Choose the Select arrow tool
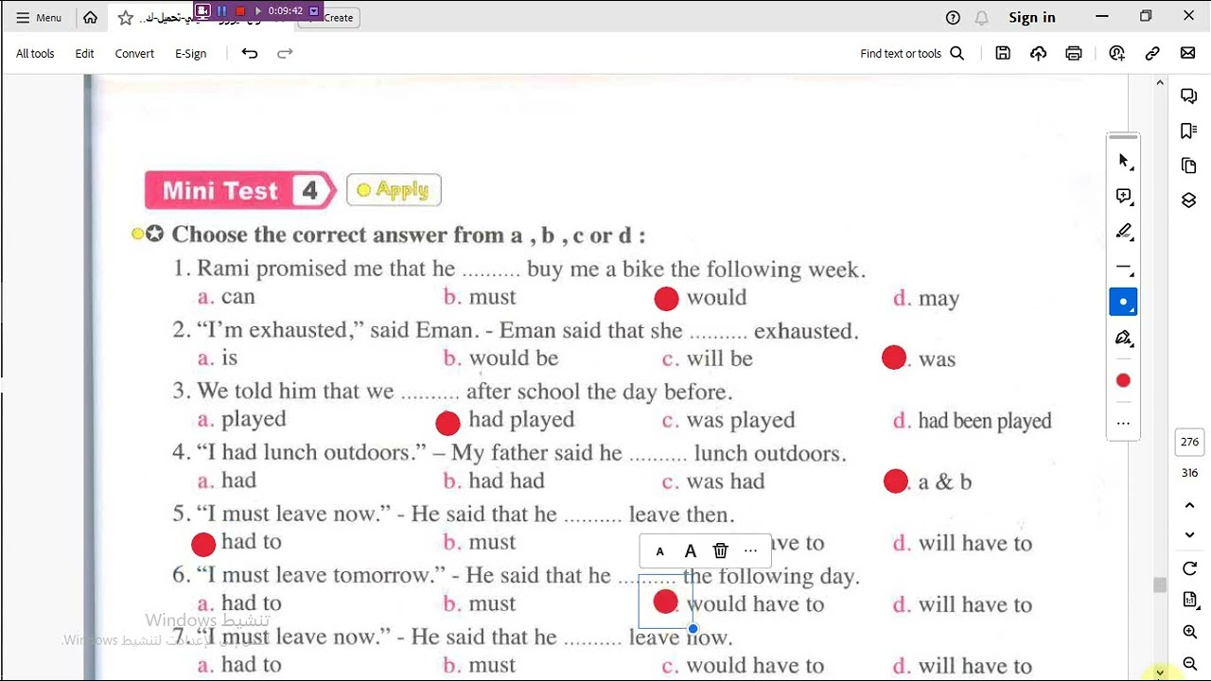The height and width of the screenshot is (681, 1211). pyautogui.click(x=1123, y=161)
